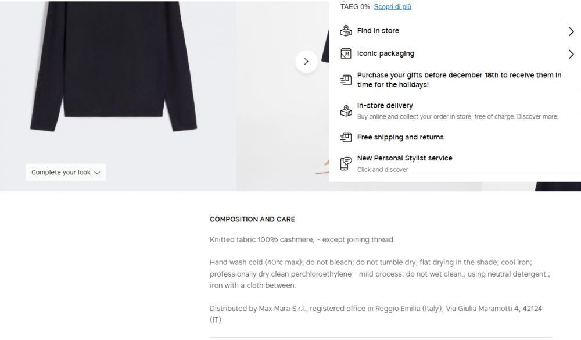Expand Iconic packaging details with its chevron
Viewport: 581px width, 340px height.
(x=571, y=53)
